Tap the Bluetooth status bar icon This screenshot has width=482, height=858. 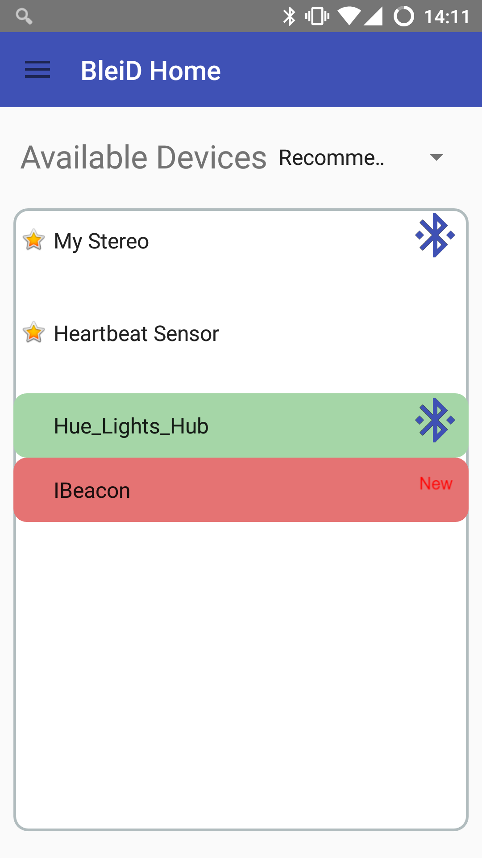[289, 17]
